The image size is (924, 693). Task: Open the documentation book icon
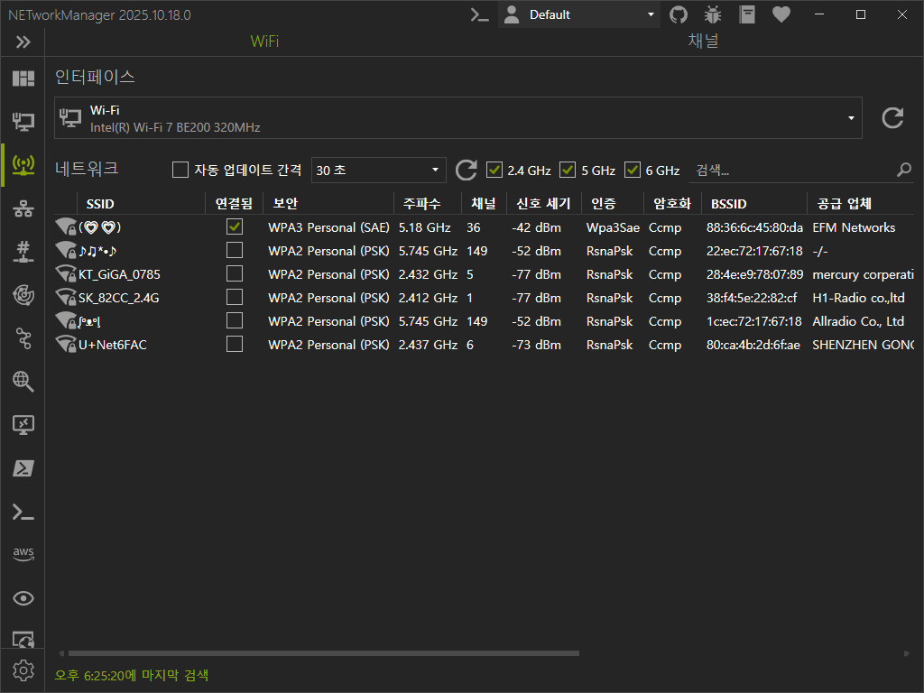746,14
